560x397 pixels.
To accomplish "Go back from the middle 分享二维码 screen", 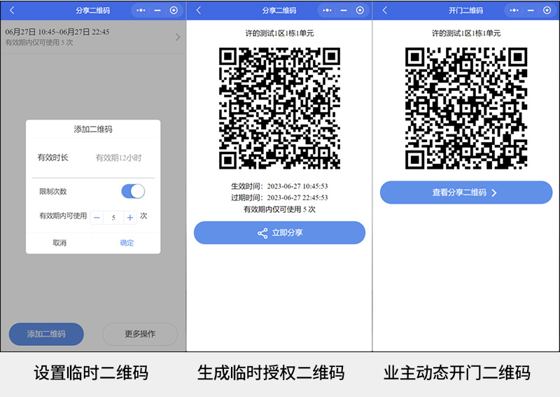I will (199, 11).
